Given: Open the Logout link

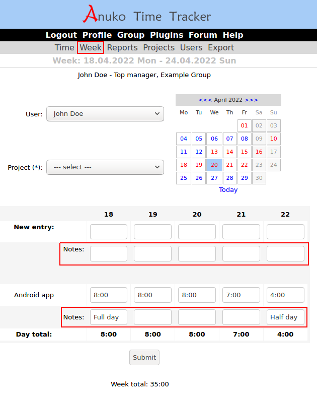Looking at the screenshot, I should [61, 35].
